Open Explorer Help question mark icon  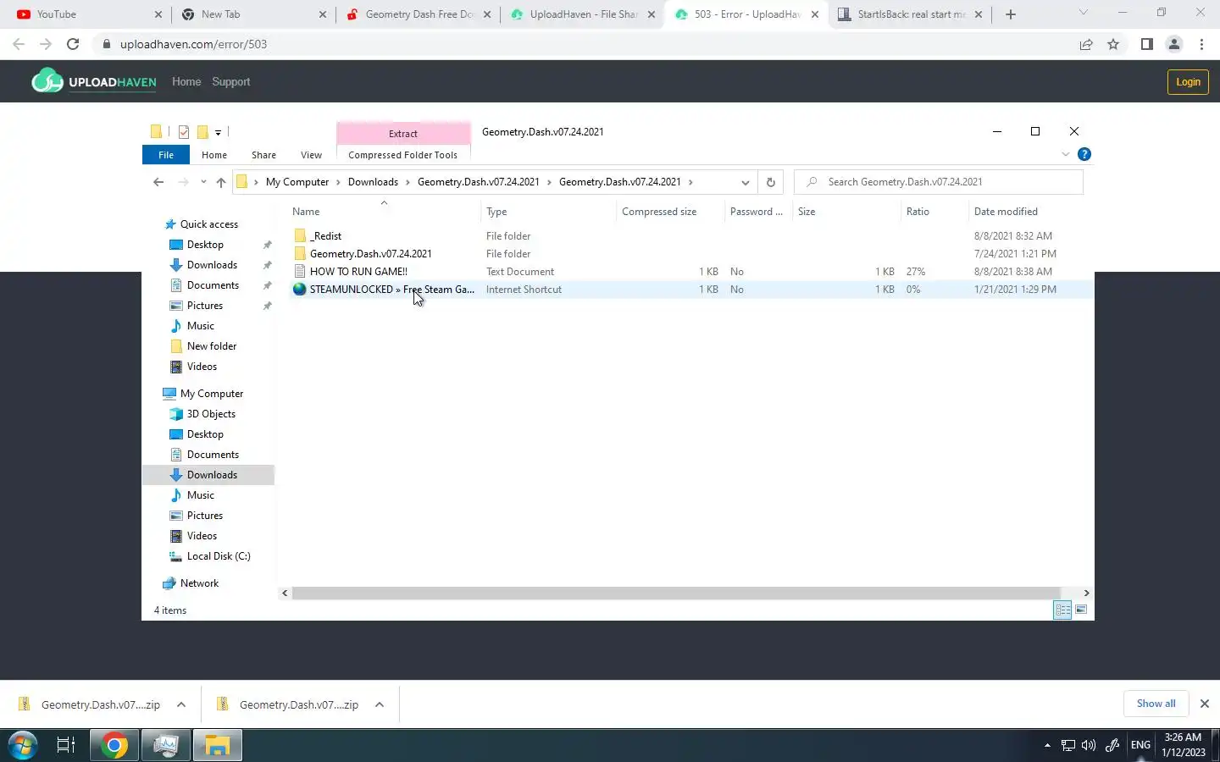tap(1084, 154)
